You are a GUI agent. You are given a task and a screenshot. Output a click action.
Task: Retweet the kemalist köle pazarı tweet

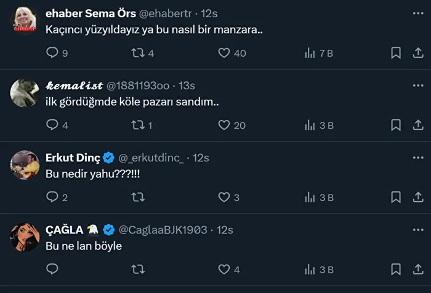tap(139, 125)
